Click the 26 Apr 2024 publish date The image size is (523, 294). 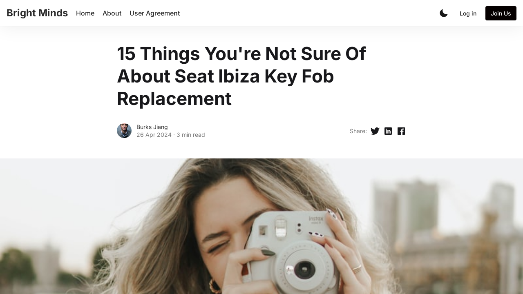[x=154, y=135]
